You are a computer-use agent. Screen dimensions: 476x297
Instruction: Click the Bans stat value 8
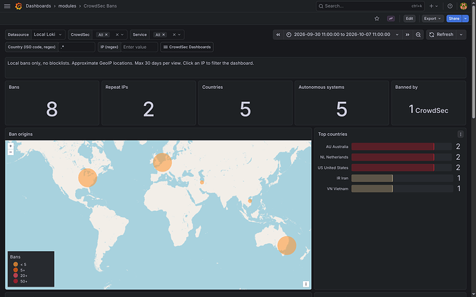pyautogui.click(x=52, y=109)
